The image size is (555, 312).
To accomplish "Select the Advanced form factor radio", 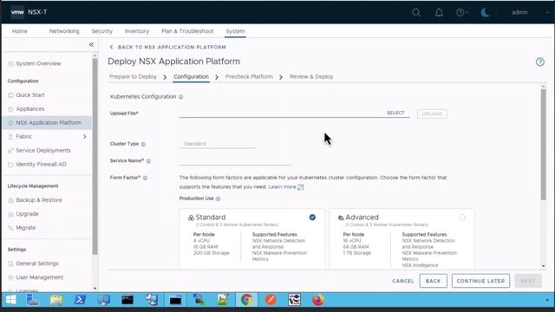I will click(462, 218).
